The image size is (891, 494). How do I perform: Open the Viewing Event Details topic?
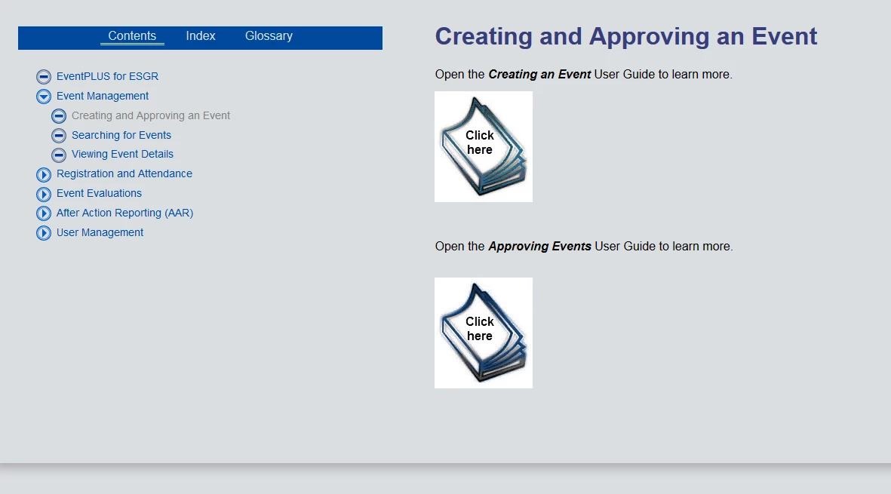(122, 154)
